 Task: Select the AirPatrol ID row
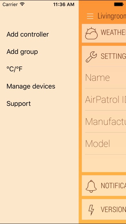(105, 99)
